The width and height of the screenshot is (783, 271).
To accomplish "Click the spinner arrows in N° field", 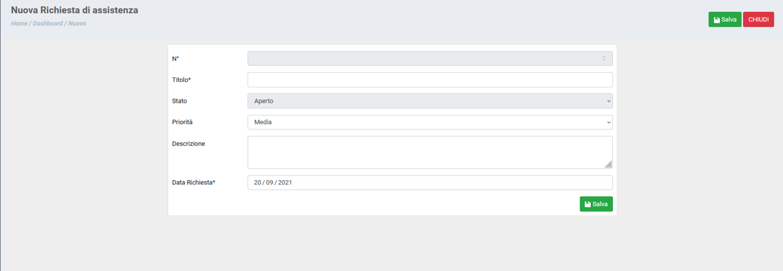I will [604, 59].
